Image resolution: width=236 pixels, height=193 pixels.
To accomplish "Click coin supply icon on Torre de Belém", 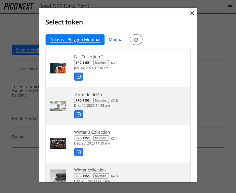I will (113, 101).
